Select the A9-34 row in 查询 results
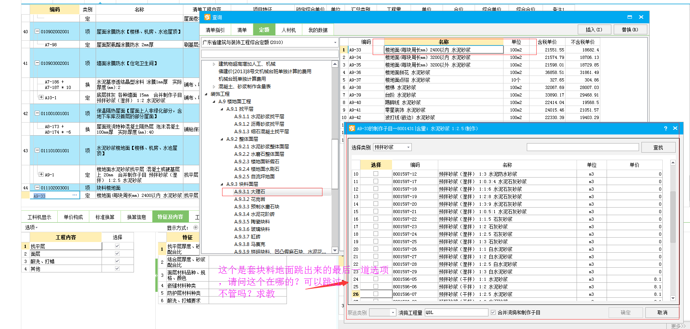 tap(470, 57)
